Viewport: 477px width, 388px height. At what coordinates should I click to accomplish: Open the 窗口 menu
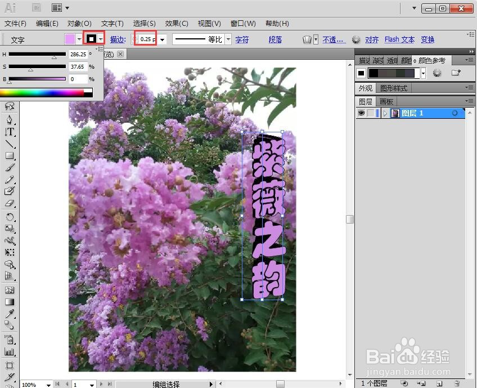(x=242, y=23)
